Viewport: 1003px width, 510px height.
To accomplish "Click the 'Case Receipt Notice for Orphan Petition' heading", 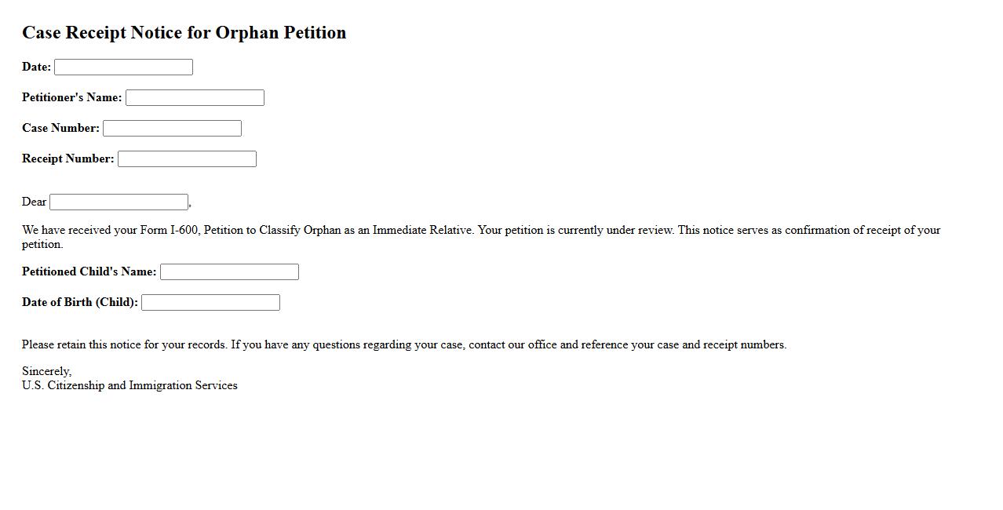I will [x=184, y=33].
